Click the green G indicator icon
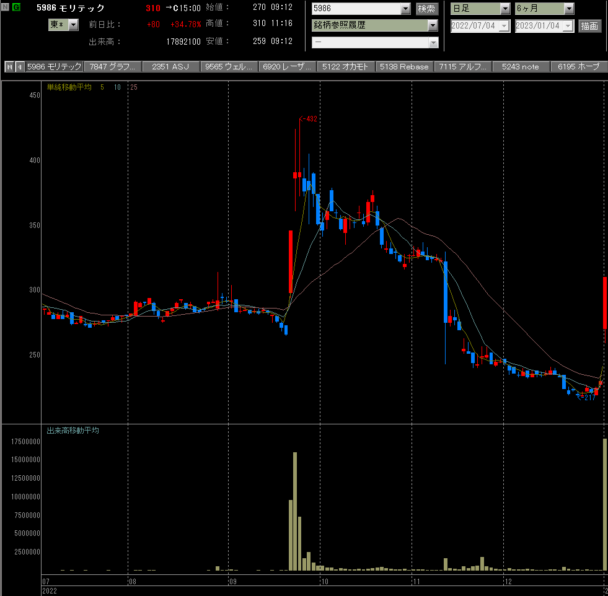This screenshot has width=608, height=596. point(16,7)
